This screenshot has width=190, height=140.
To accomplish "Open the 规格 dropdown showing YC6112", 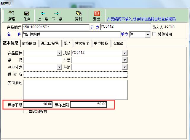I will click(x=124, y=53).
